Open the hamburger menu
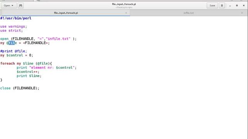The image size is (248, 139). [222, 5]
